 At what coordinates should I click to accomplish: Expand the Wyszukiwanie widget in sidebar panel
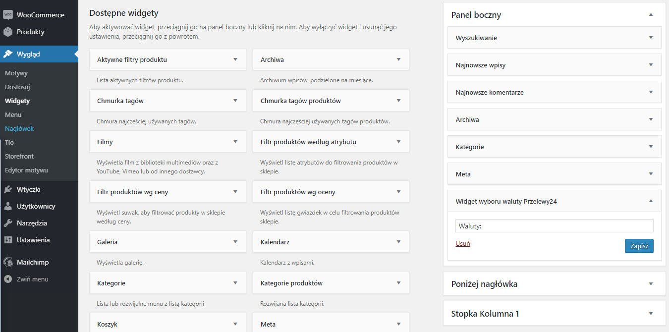[651, 38]
